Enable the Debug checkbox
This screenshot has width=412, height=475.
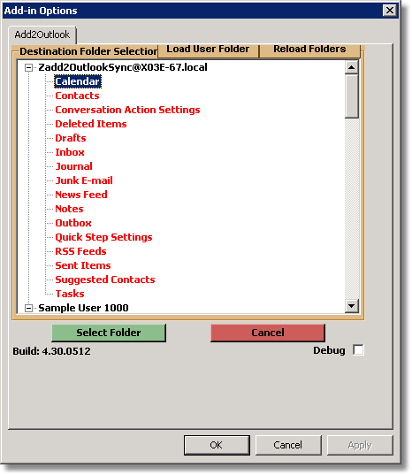[x=358, y=350]
